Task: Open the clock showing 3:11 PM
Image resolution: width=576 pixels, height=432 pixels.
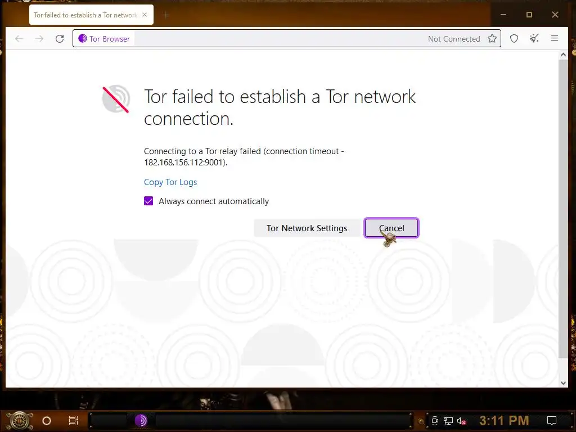Action: [x=504, y=420]
